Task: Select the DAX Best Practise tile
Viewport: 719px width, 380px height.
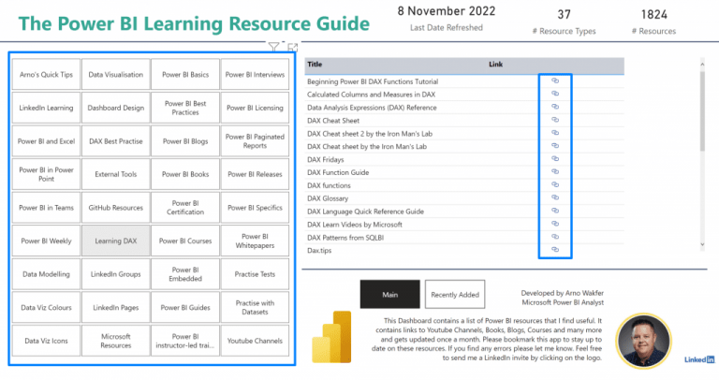Action: 115,141
